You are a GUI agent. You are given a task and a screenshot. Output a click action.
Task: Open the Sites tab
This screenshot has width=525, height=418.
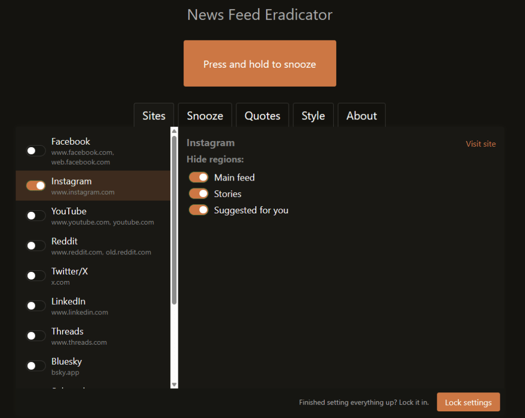[x=154, y=115]
